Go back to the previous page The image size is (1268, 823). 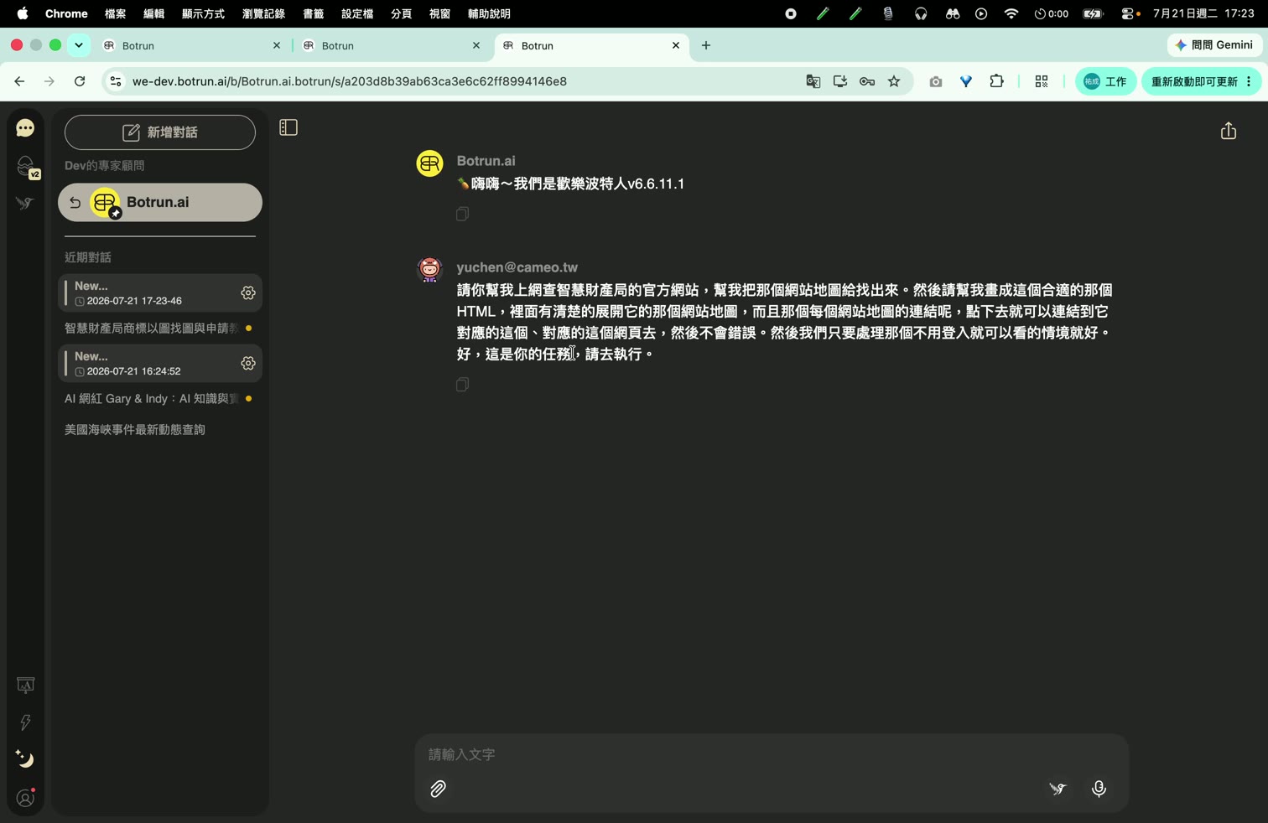[x=19, y=81]
